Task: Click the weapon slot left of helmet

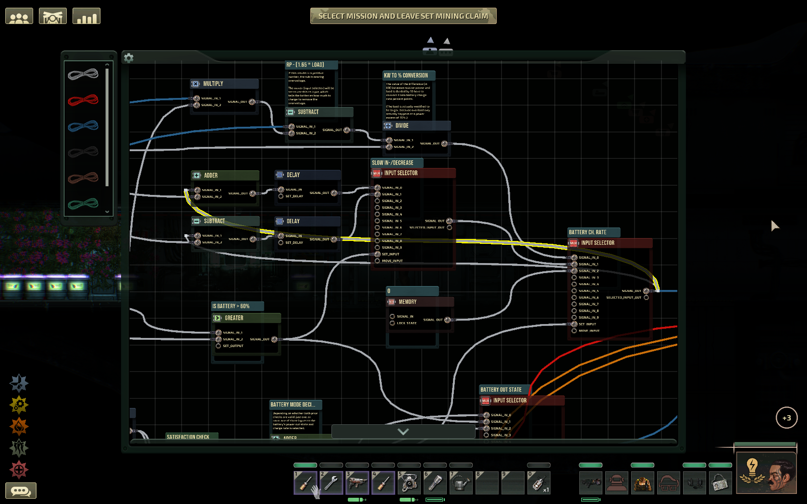Action: click(591, 482)
